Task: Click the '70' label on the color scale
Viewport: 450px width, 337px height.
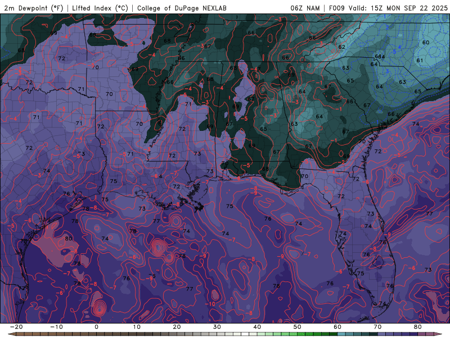Action: (x=377, y=327)
